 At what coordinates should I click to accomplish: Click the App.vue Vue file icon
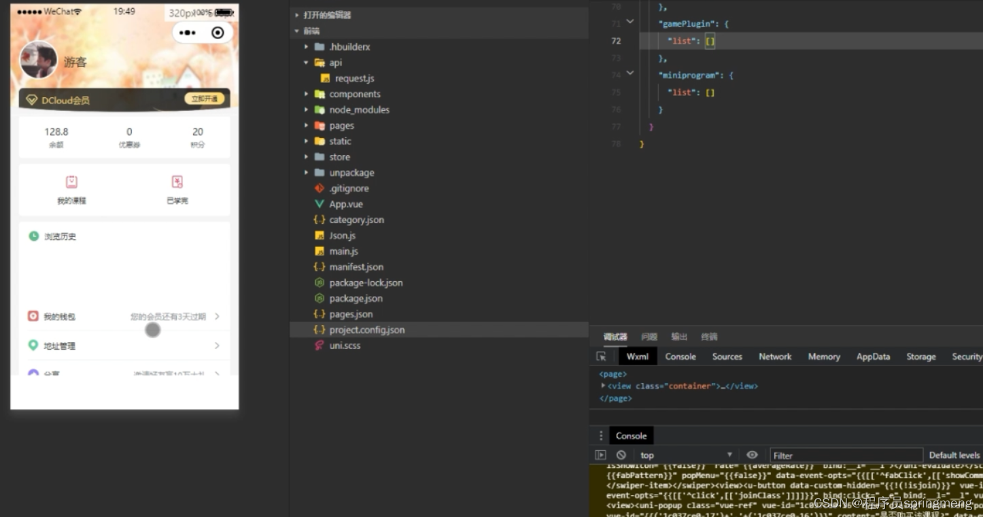point(320,204)
